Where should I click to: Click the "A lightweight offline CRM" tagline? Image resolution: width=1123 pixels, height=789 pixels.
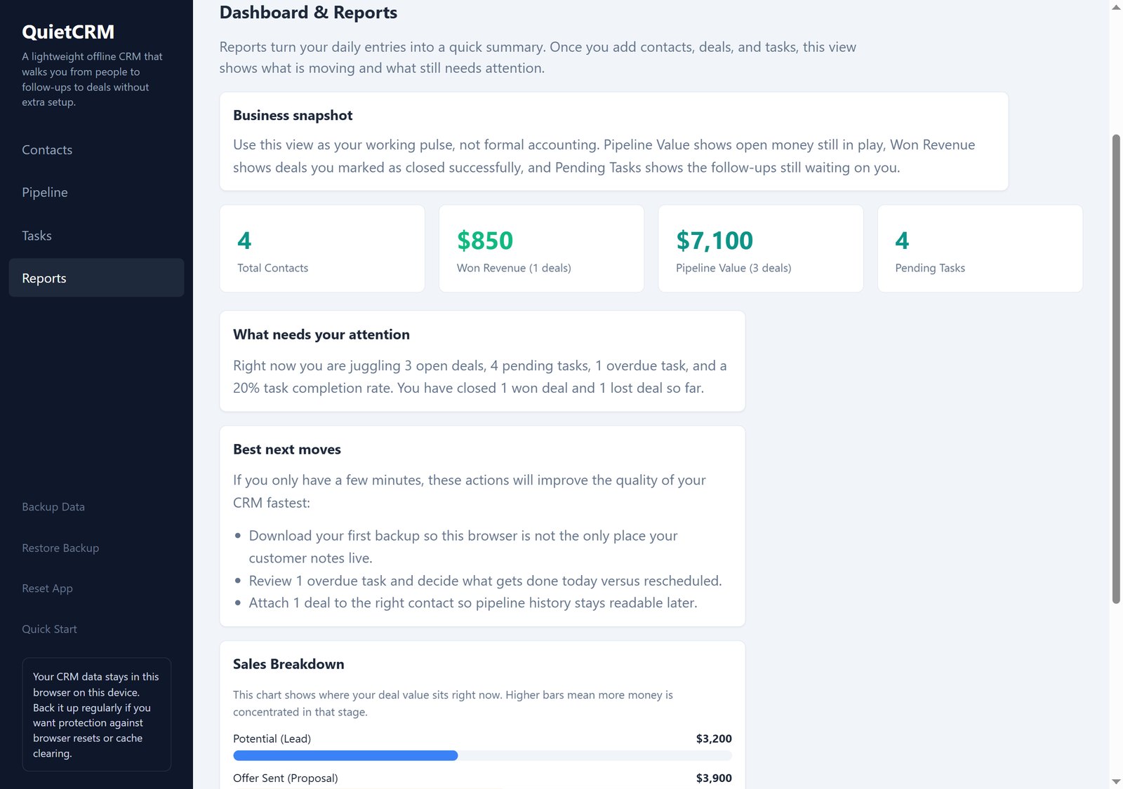pos(92,79)
